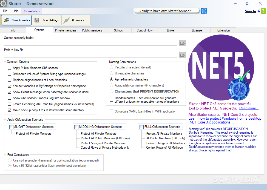
Task: Check SLIGHT Obfuscation Scenario box
Action: pos(11,127)
